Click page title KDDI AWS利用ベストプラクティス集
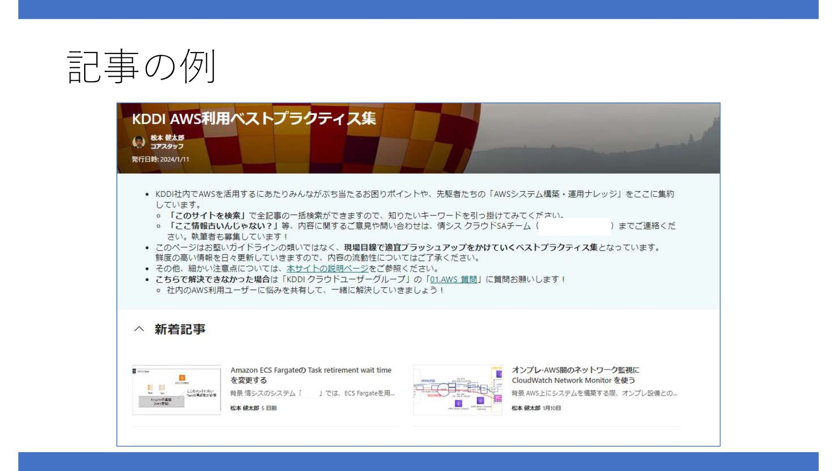 click(x=254, y=119)
